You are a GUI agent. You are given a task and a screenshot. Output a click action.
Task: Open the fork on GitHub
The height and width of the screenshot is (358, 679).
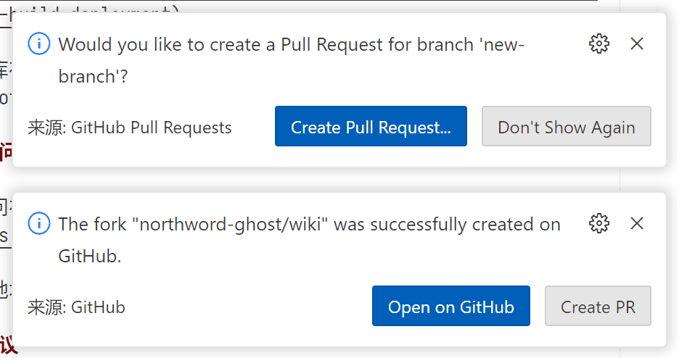coord(450,307)
